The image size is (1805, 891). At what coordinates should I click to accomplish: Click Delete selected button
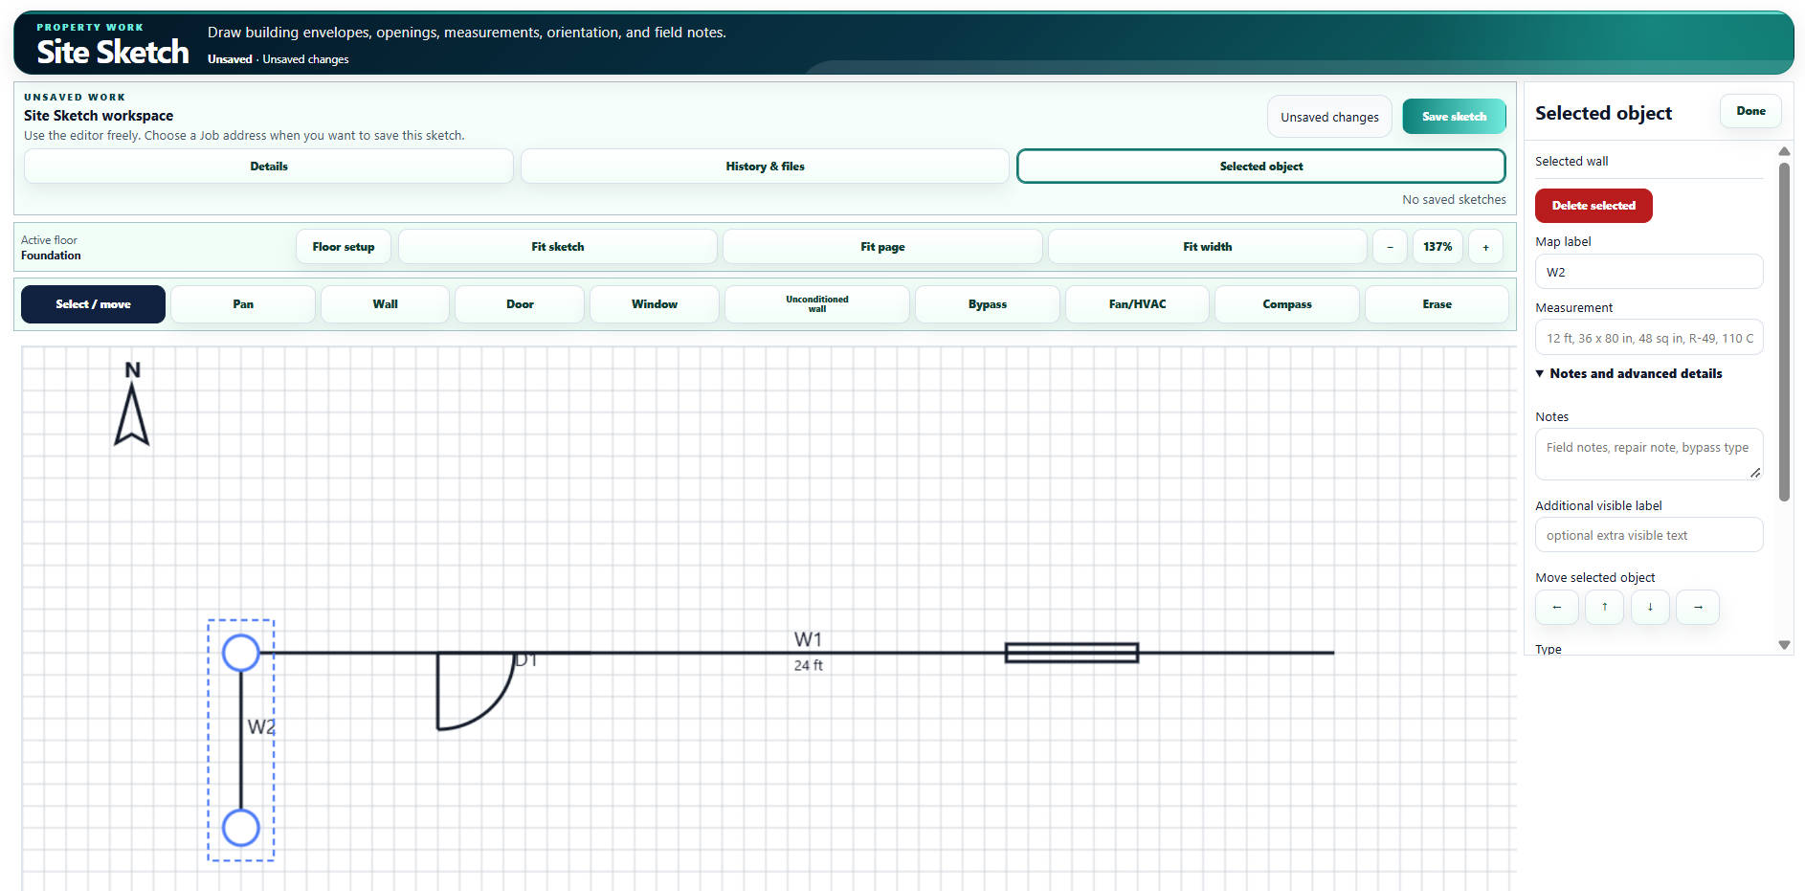1593,206
